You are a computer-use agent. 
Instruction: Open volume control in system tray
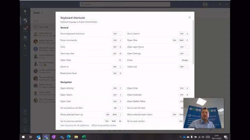coord(203,137)
